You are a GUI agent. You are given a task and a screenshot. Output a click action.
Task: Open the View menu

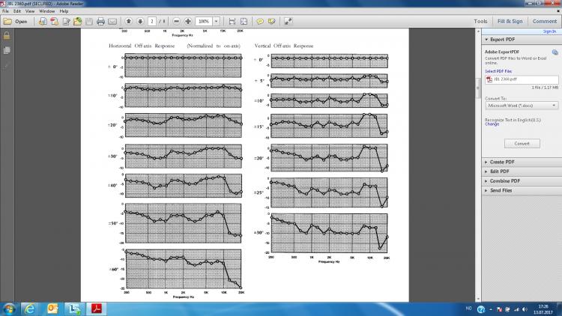(x=30, y=11)
